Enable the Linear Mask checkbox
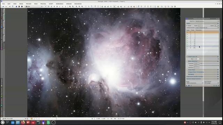 pos(187,70)
